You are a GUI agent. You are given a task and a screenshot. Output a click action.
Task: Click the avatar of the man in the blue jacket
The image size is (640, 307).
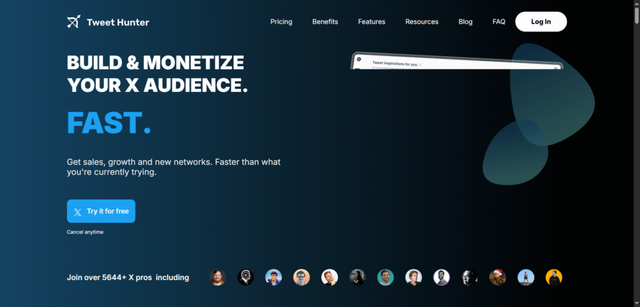tap(274, 278)
